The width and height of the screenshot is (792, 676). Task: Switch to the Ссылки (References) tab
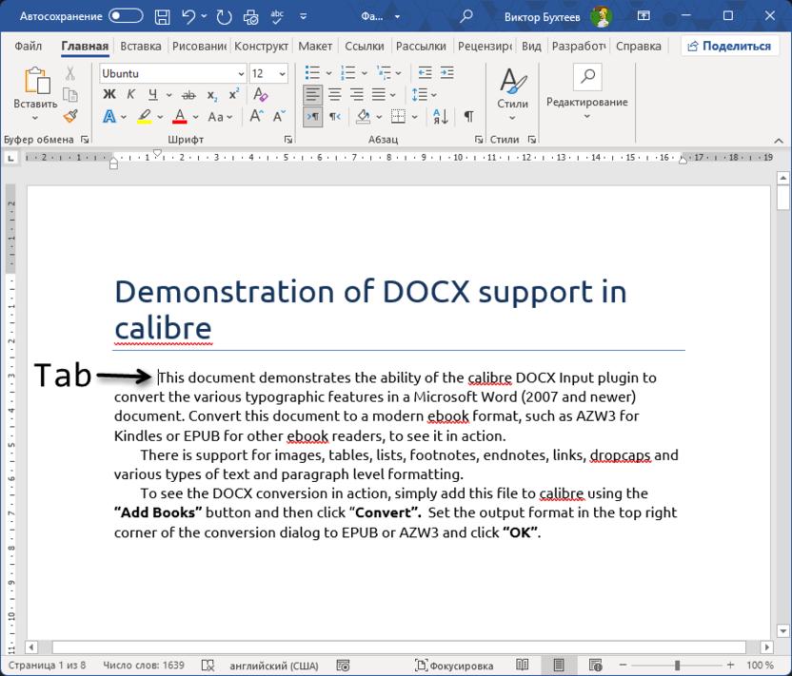pyautogui.click(x=364, y=46)
